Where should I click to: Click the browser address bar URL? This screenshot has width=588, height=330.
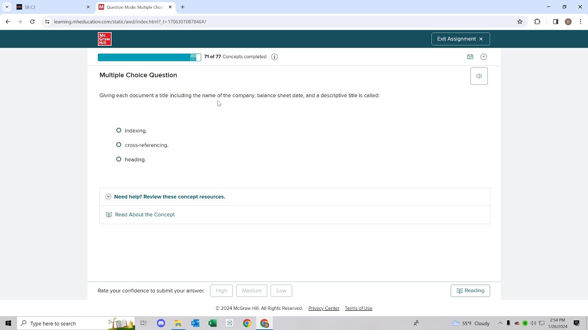(x=130, y=22)
